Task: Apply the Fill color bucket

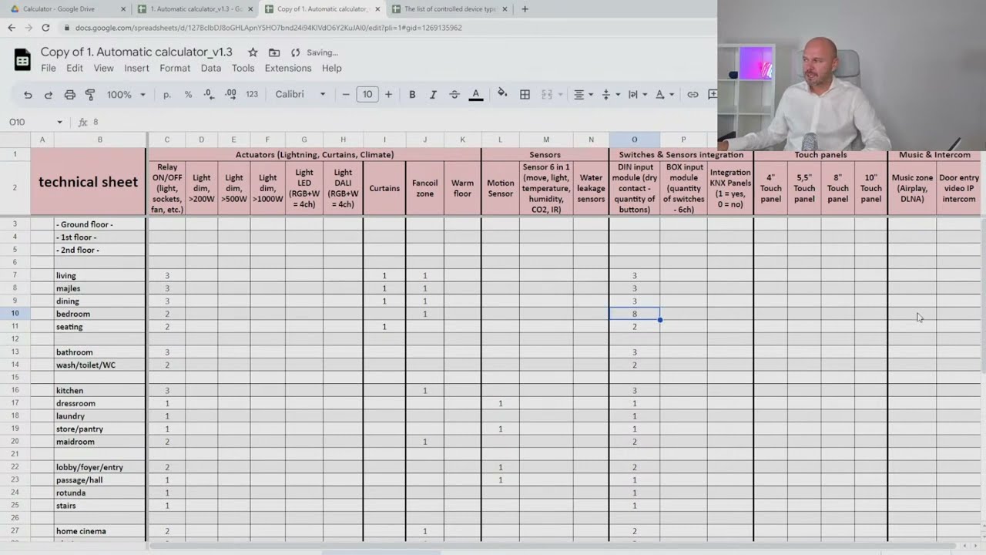Action: [501, 94]
